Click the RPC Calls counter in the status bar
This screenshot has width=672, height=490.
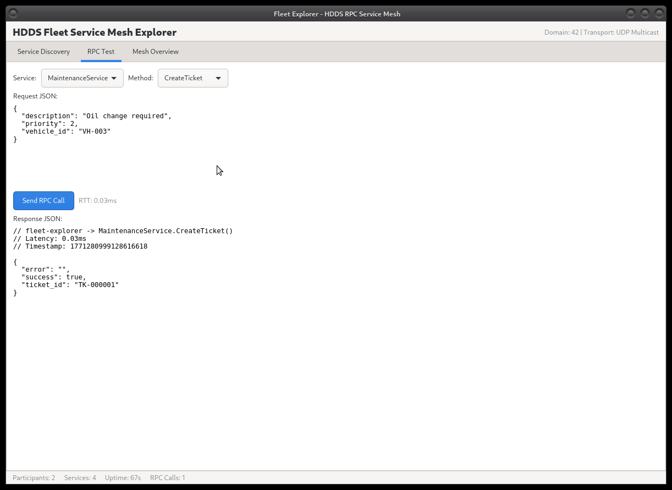[168, 478]
